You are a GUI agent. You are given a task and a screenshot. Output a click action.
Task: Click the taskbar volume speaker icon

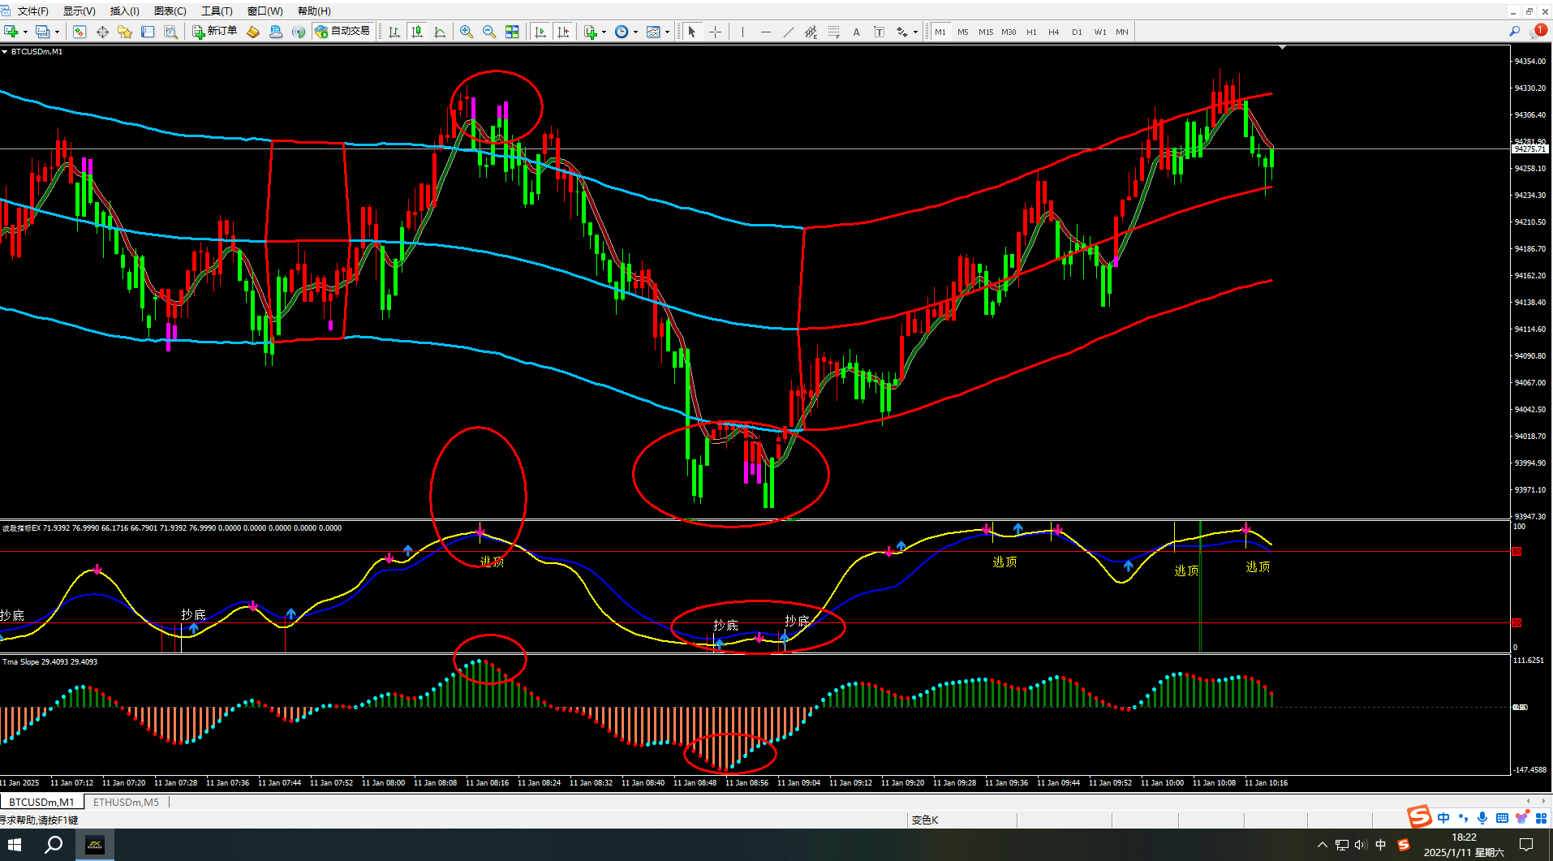coord(1361,845)
